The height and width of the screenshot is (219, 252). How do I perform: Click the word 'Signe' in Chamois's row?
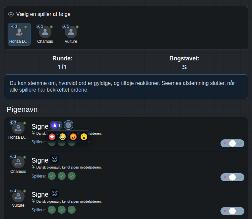(x=40, y=161)
